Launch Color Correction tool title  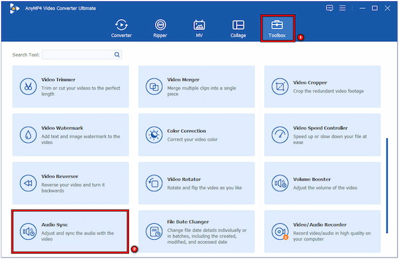coord(186,131)
